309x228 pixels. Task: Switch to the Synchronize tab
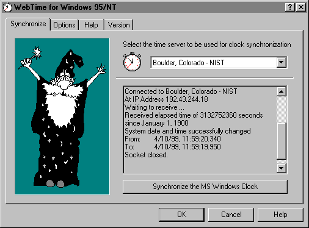[28, 24]
